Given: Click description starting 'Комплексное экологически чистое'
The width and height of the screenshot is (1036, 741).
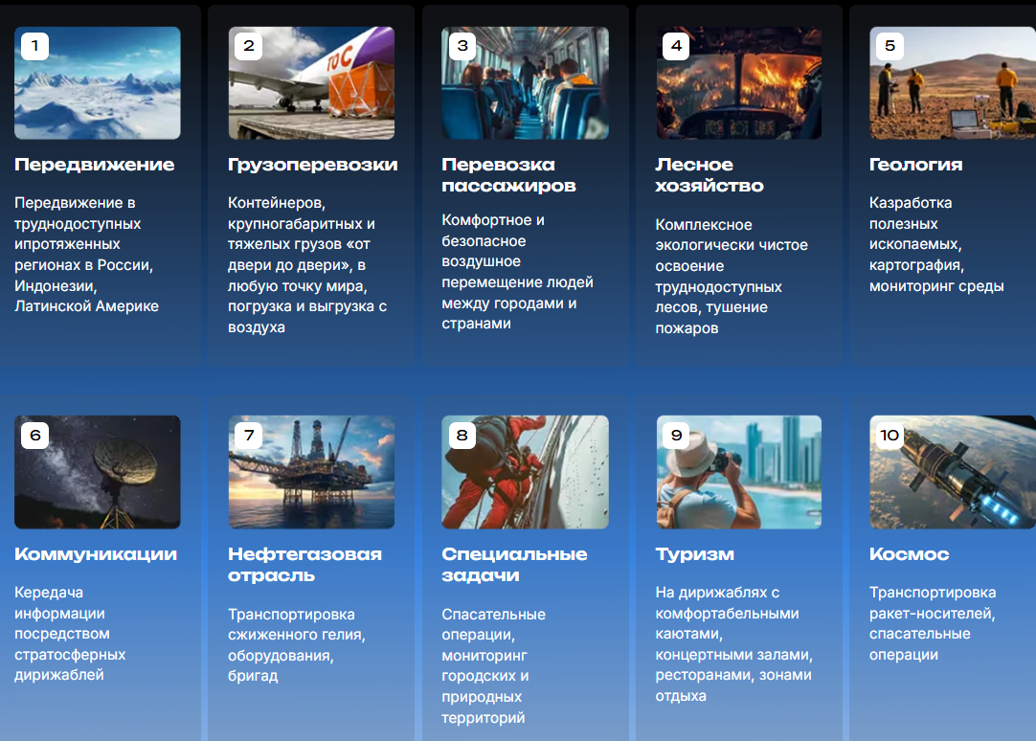Looking at the screenshot, I should pyautogui.click(x=732, y=276).
